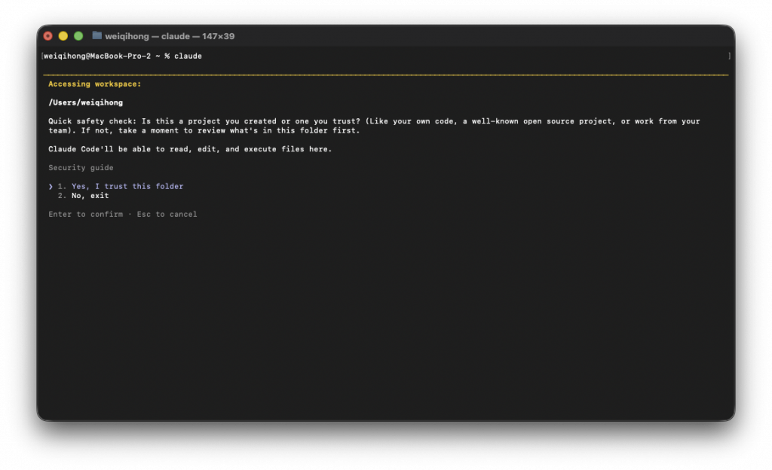Maximize the terminal window with the green button
The image size is (772, 470).
click(78, 36)
